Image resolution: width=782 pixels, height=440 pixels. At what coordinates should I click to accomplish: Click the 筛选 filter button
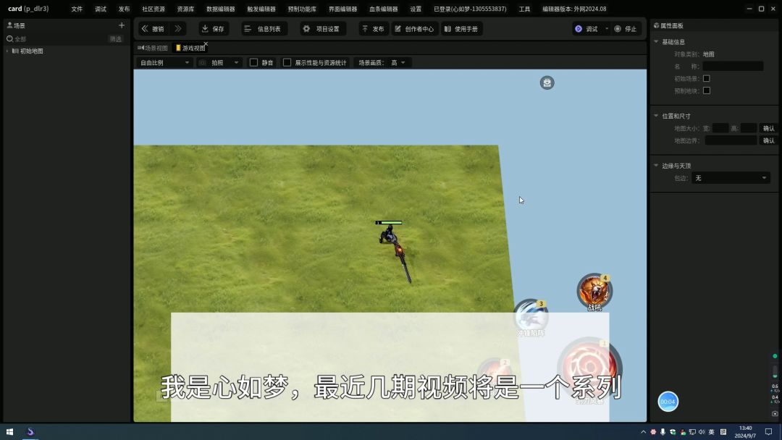(116, 39)
